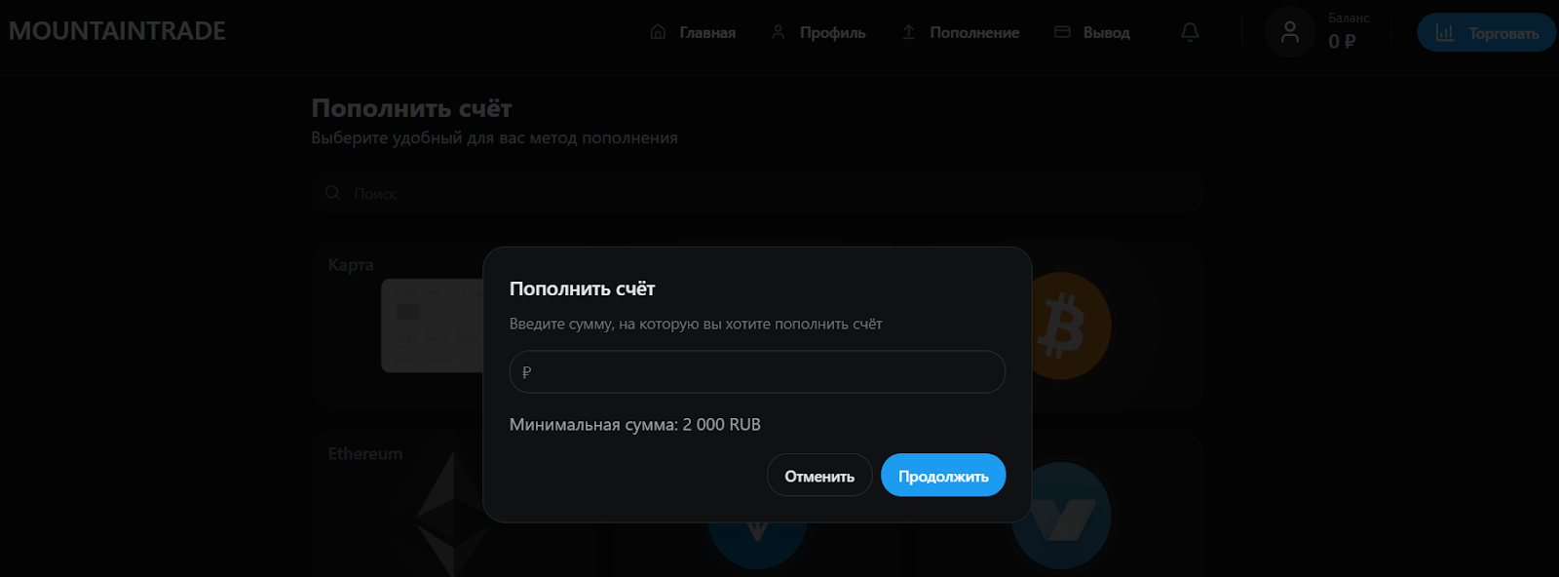Open notifications via the bell icon
1559x577 pixels.
click(1190, 32)
